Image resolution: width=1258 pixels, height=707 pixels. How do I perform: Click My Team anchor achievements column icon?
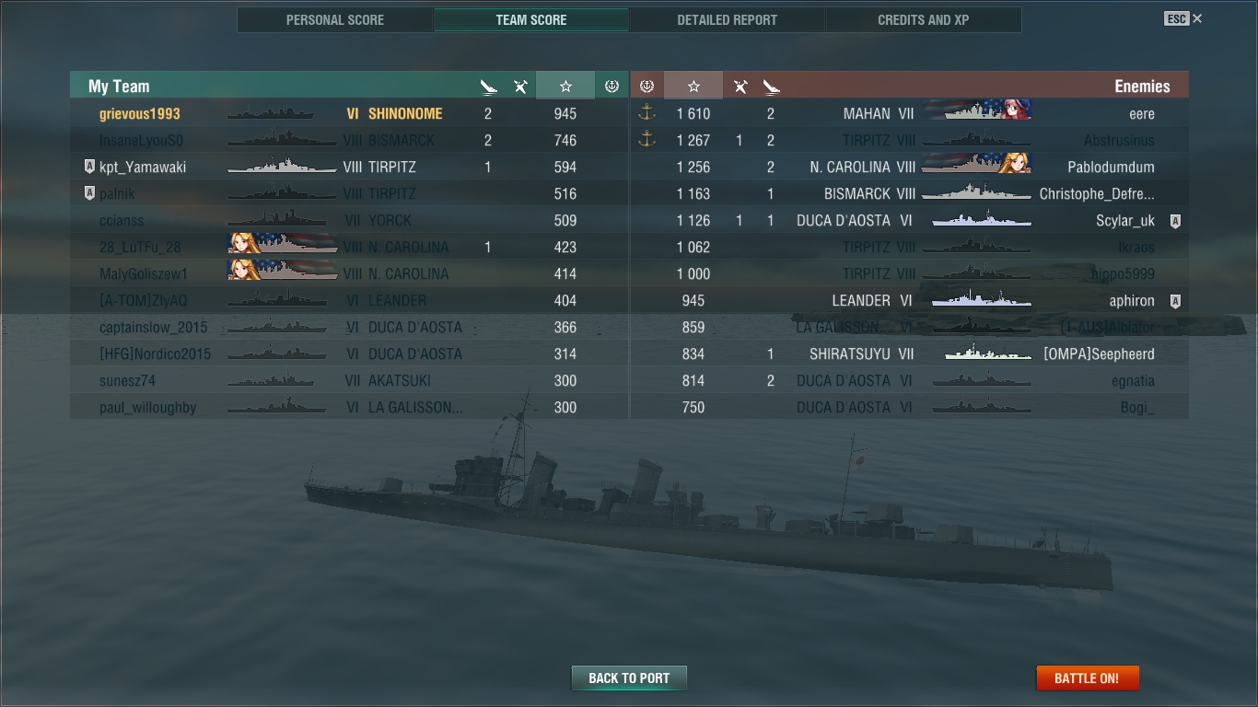pyautogui.click(x=612, y=86)
